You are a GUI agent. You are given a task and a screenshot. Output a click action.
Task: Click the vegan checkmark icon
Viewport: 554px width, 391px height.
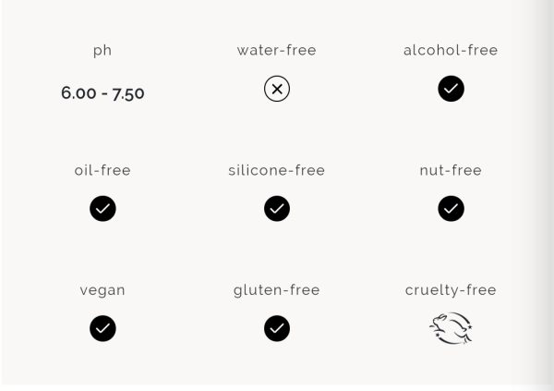point(102,328)
